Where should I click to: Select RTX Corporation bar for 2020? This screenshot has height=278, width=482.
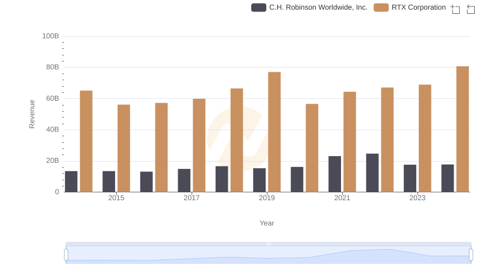click(x=312, y=148)
